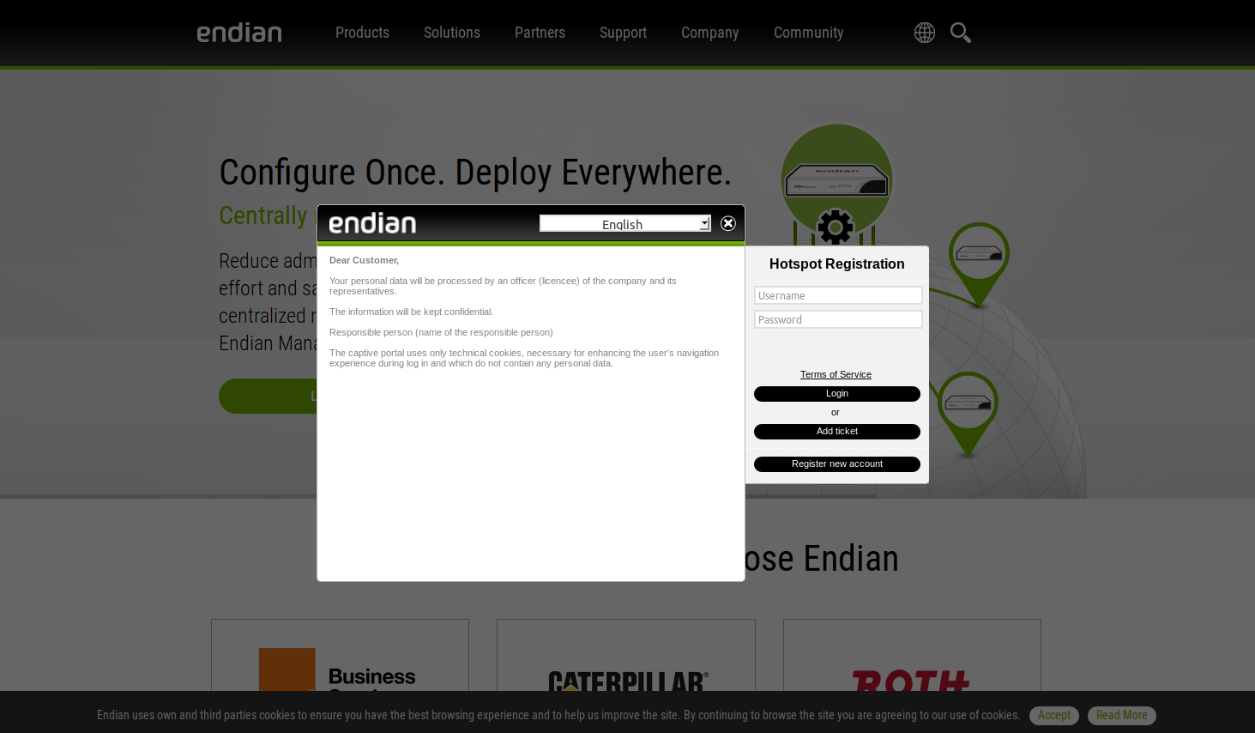Image resolution: width=1255 pixels, height=733 pixels.
Task: Open the search magnifier icon
Action: point(960,33)
